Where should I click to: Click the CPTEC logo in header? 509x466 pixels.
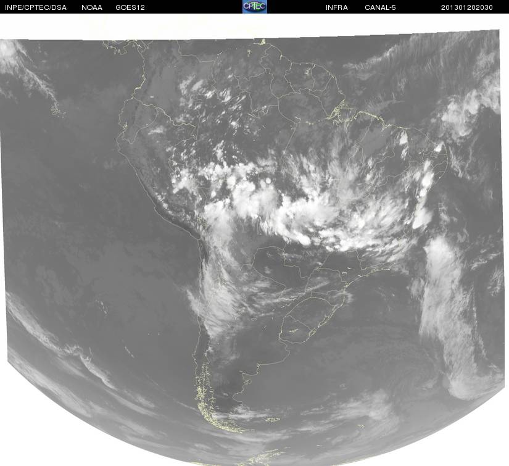click(x=255, y=7)
